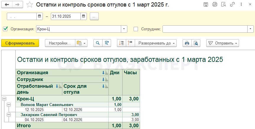This screenshot has height=129, width=255.
Task: Open print preview from report toolbar
Action: coord(195,43)
